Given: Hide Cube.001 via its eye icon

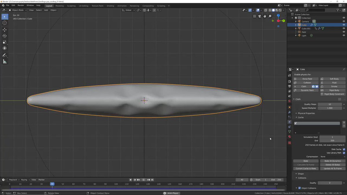Looking at the screenshot, I should 344,29.
